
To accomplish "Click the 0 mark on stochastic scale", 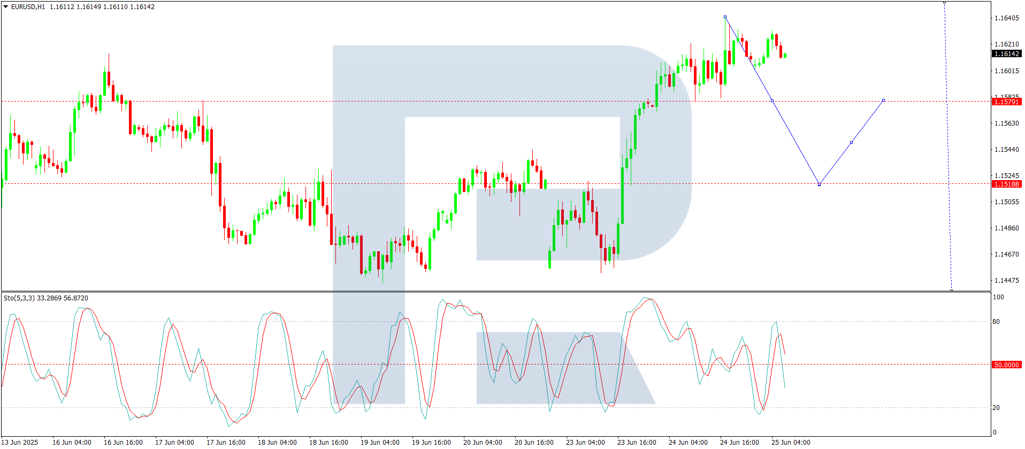I will click(x=995, y=432).
